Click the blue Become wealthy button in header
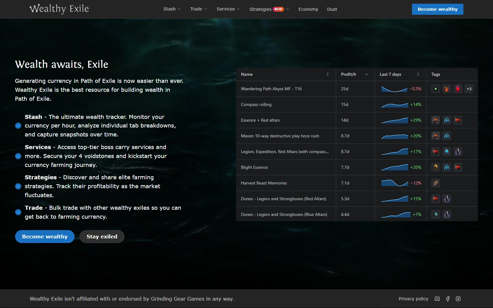The height and width of the screenshot is (308, 493). [x=438, y=9]
